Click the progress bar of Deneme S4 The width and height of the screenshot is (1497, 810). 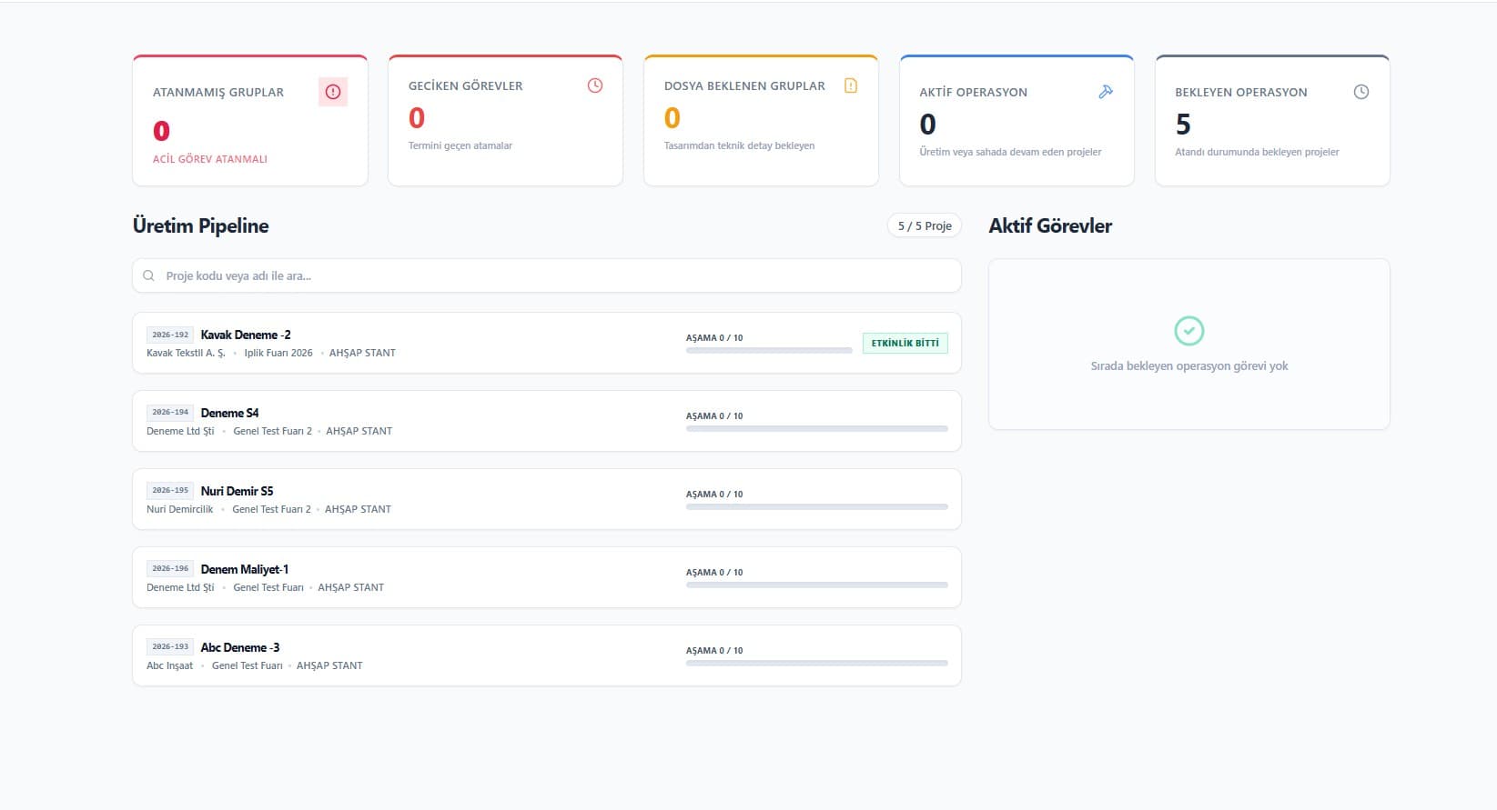[x=816, y=428]
